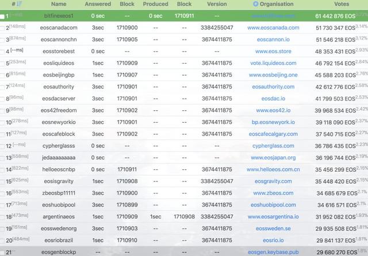Tick the eosriobrazil row checkbox
The width and height of the screenshot is (368, 256).
point(2,241)
